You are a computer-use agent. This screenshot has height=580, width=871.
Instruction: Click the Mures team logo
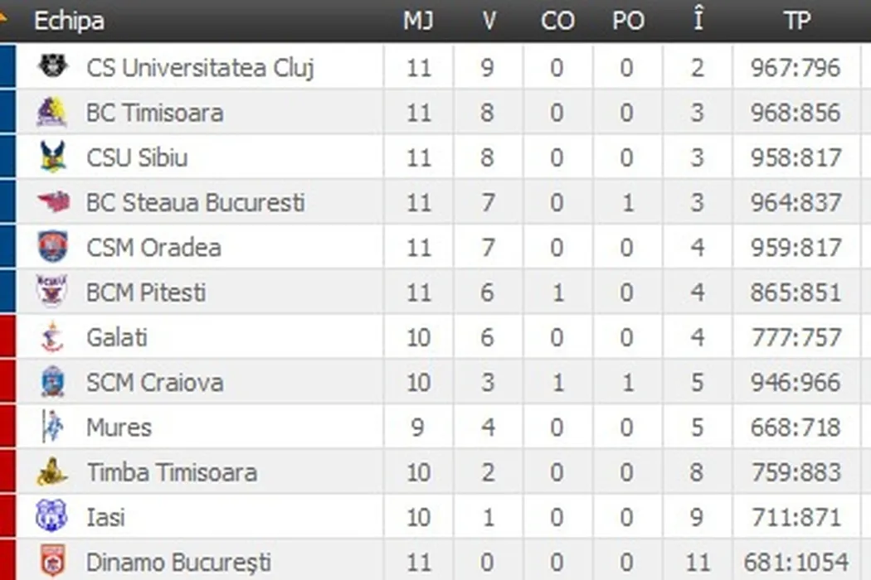coord(52,427)
